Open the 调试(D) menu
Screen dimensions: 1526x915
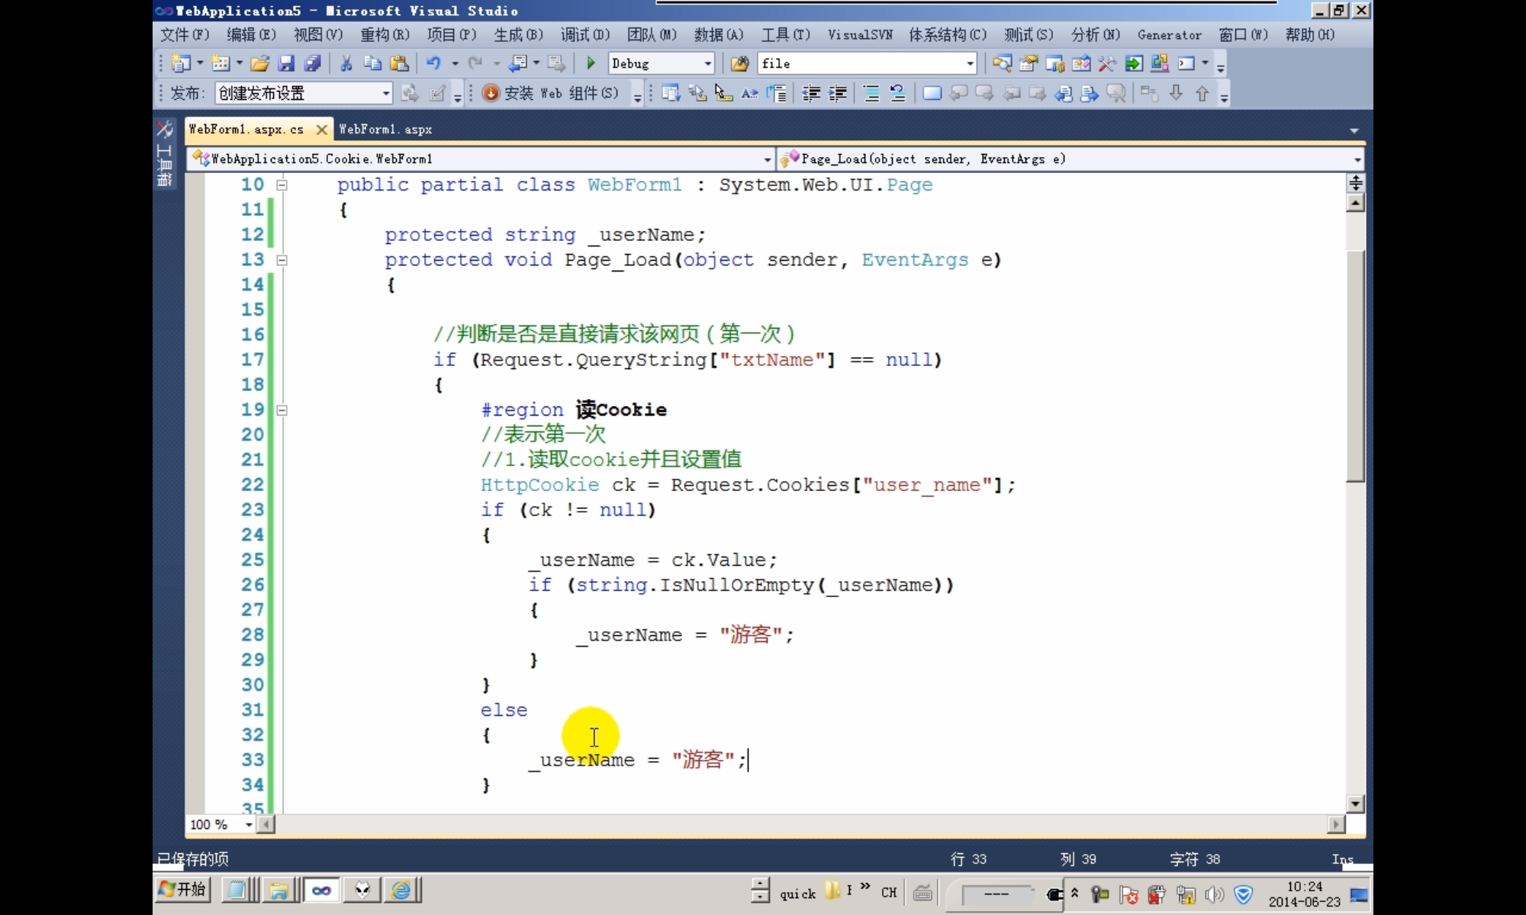[x=585, y=34]
